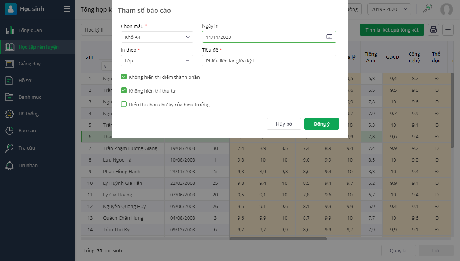Click the Tiêu đề text input field
This screenshot has height=261, width=460.
[269, 61]
